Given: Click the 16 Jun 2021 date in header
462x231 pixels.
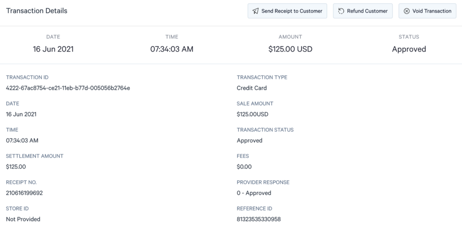Looking at the screenshot, I should coord(53,49).
